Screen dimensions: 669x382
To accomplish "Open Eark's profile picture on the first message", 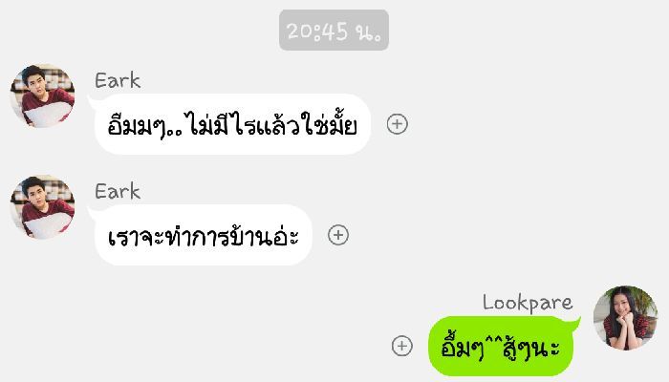I will click(x=42, y=95).
